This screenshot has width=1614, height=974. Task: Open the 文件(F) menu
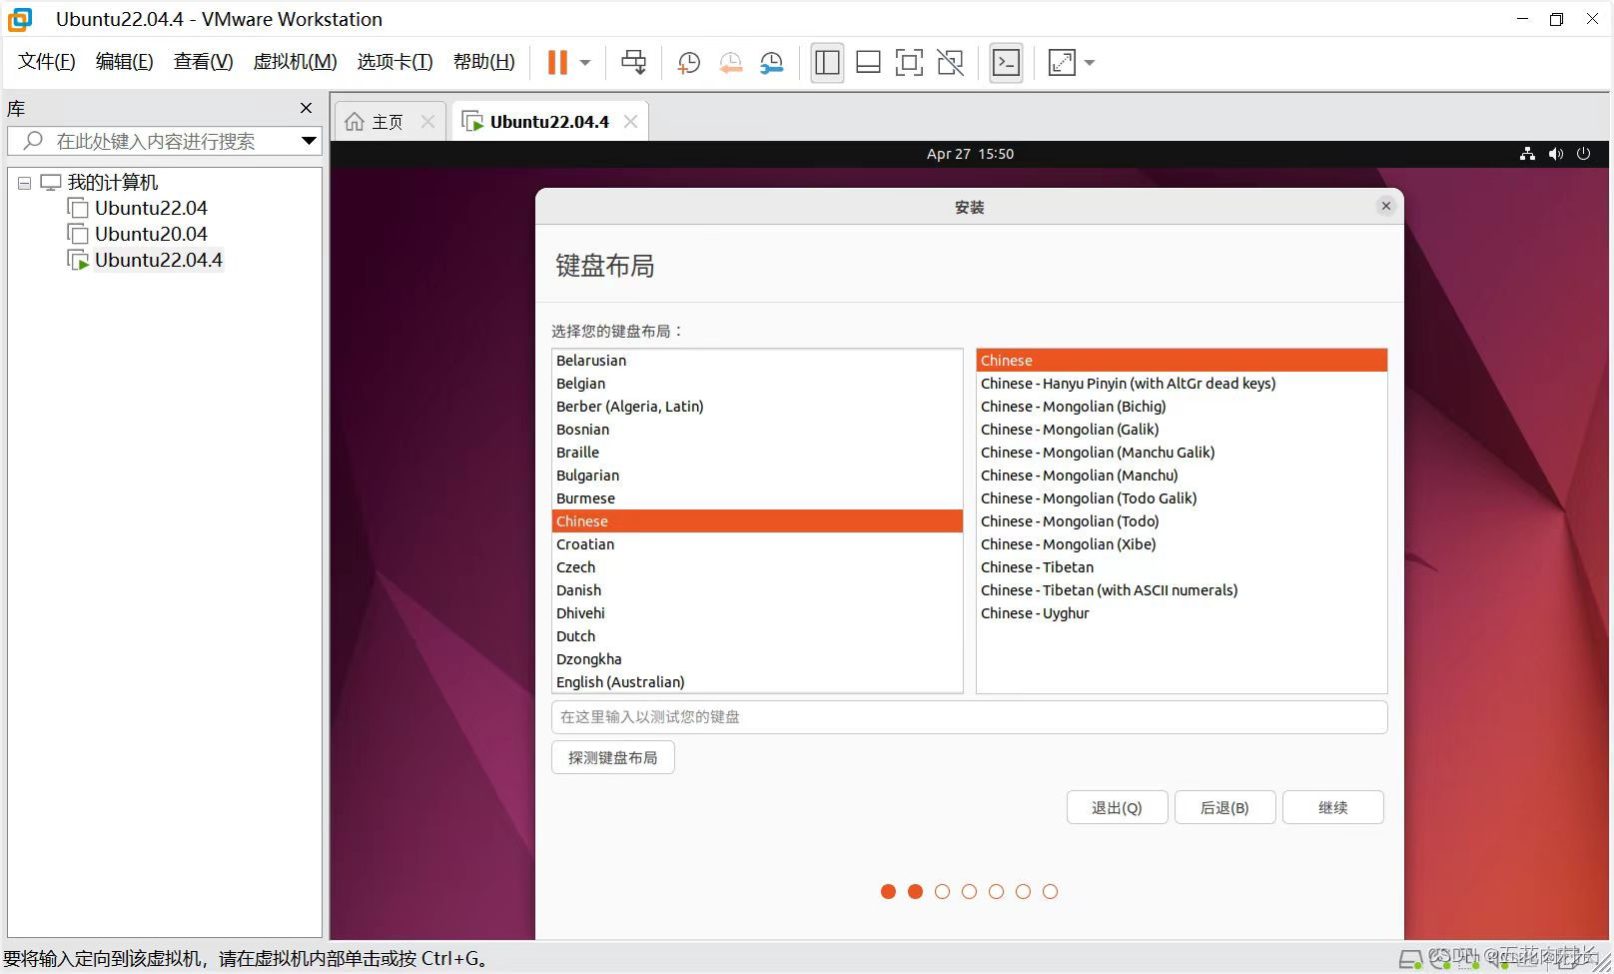[47, 62]
